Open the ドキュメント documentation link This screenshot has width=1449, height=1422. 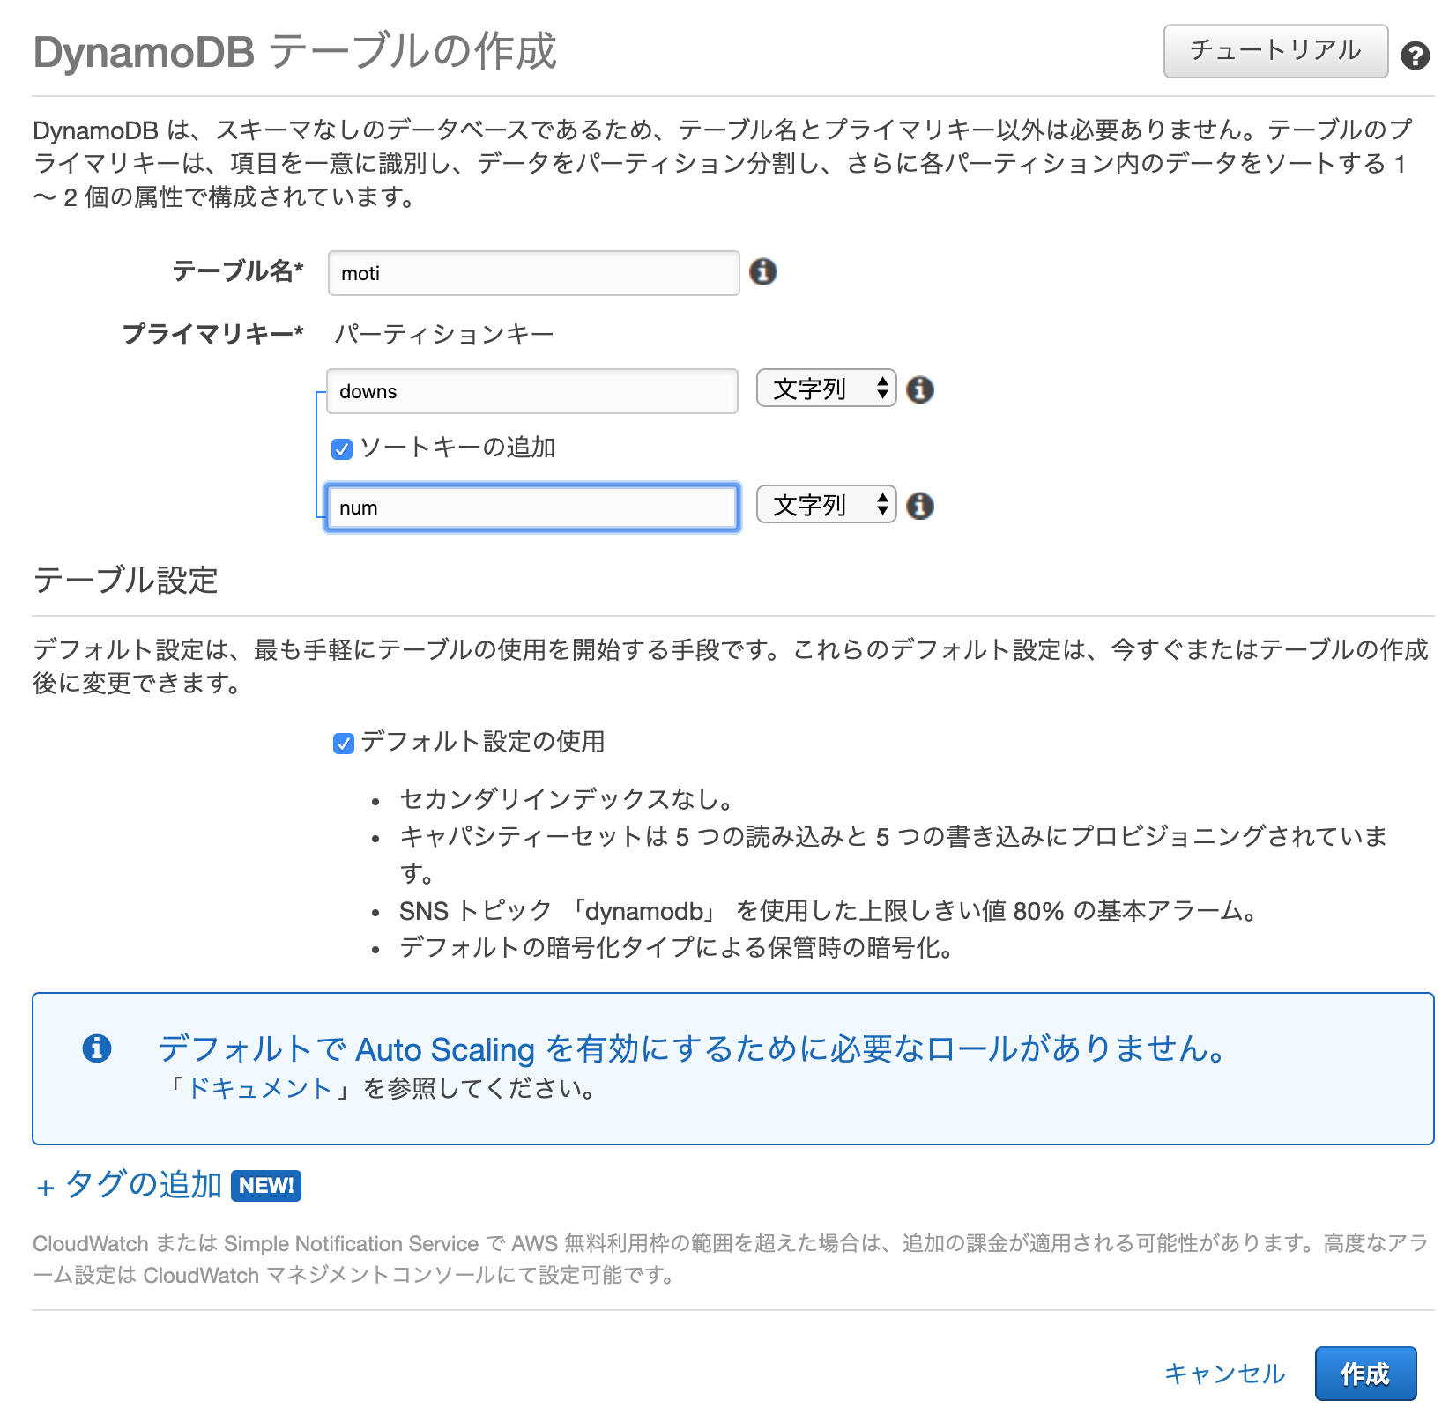point(260,1089)
